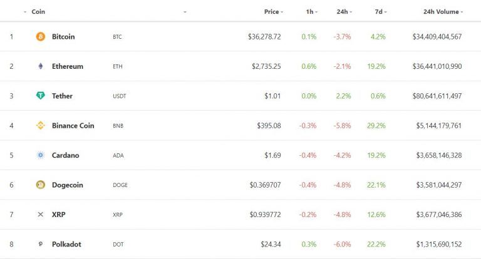Click the Binance Coin yellow logo icon
The image size is (481, 259).
41,125
